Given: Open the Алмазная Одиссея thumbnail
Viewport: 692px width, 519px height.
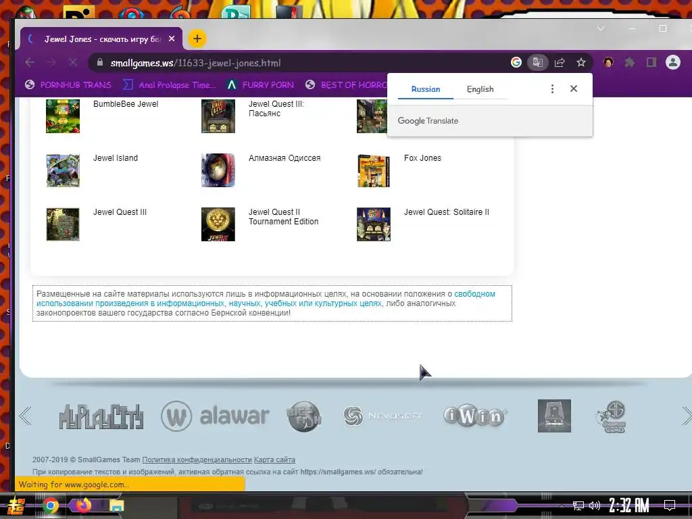Looking at the screenshot, I should (218, 170).
